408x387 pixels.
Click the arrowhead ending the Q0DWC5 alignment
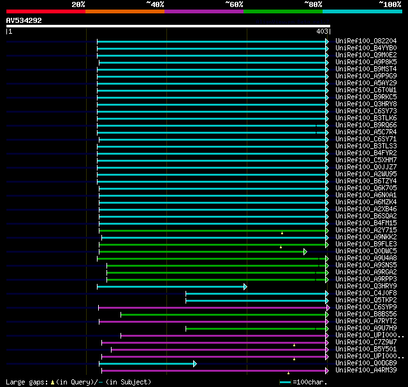305,251
